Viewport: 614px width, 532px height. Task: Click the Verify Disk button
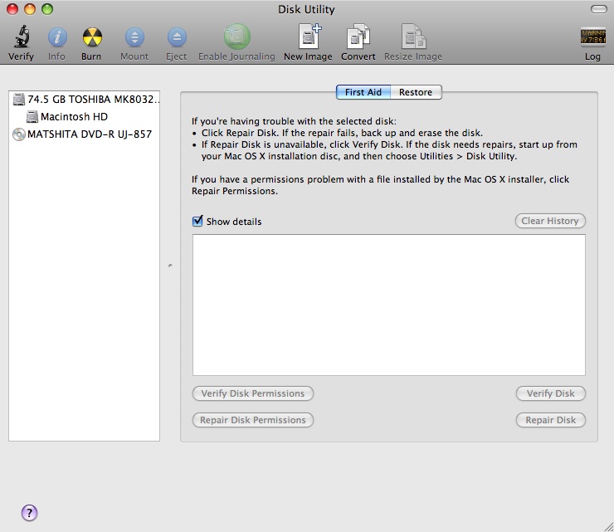551,393
